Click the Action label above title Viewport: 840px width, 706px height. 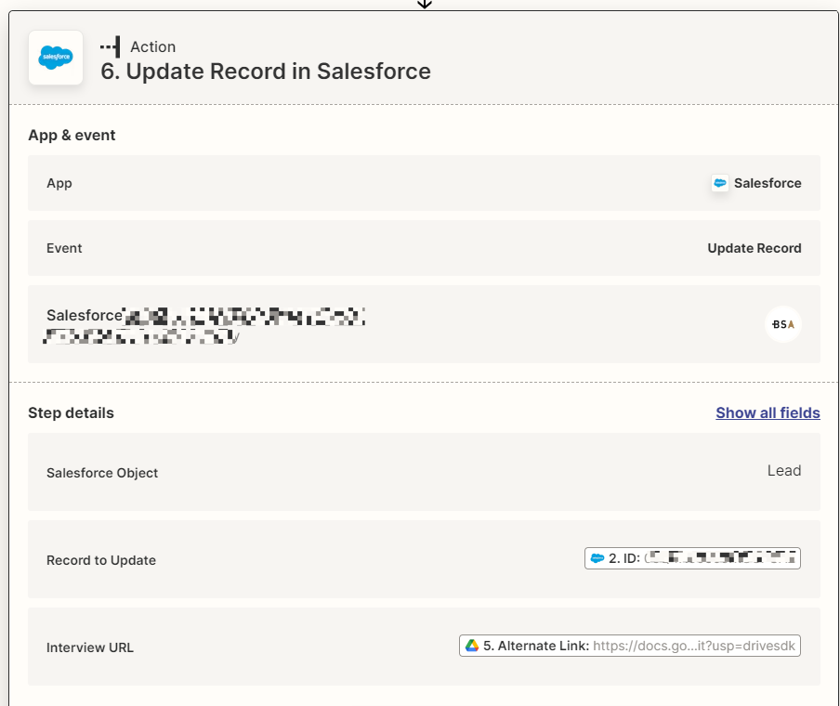pos(153,47)
